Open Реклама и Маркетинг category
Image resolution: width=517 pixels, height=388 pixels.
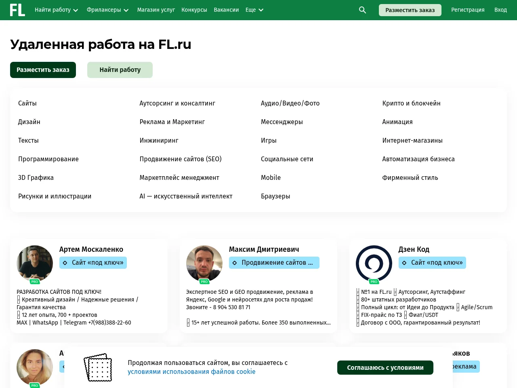(172, 122)
